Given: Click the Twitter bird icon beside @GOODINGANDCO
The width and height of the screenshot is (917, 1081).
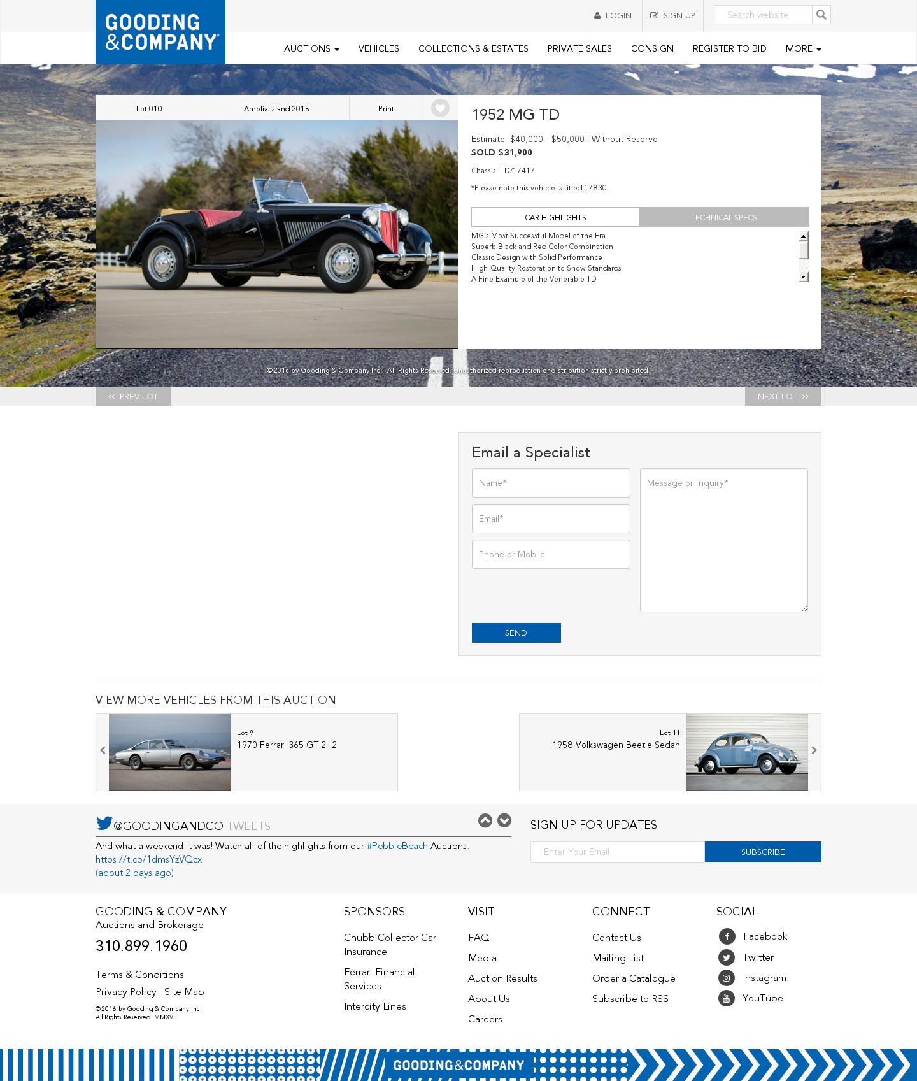Looking at the screenshot, I should coord(104,823).
